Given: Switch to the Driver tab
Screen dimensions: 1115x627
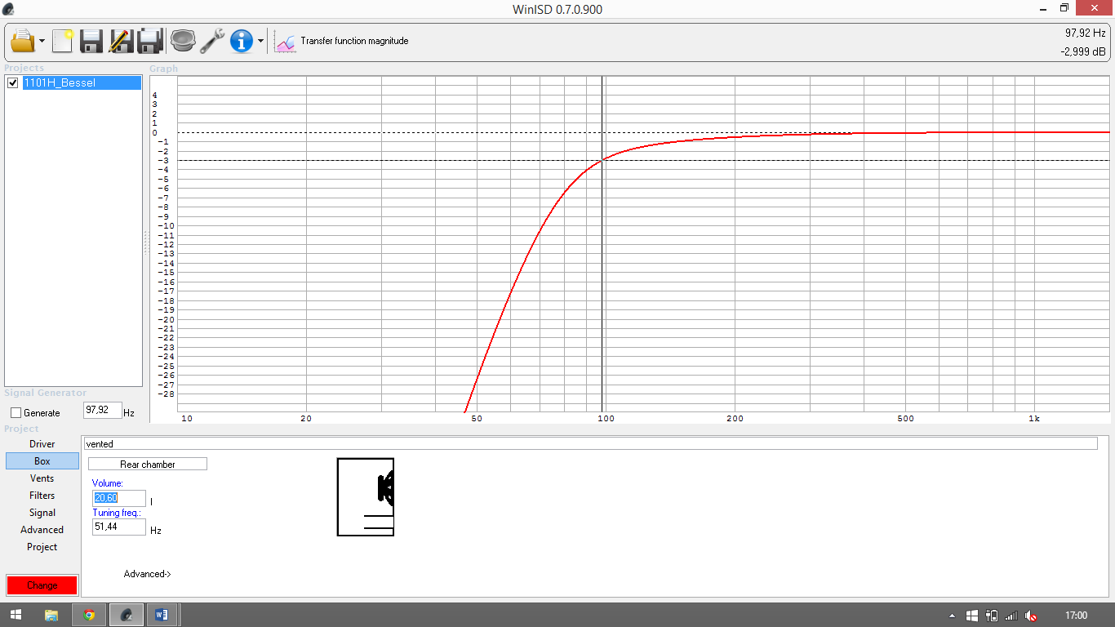Looking at the screenshot, I should tap(42, 444).
